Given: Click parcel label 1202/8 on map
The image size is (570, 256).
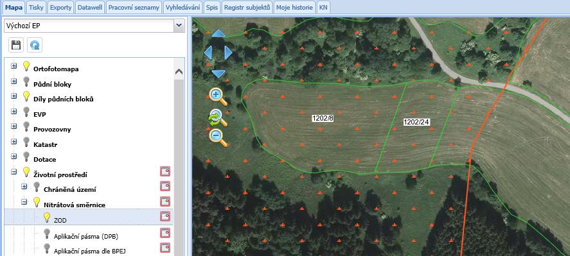Looking at the screenshot, I should click(x=323, y=118).
